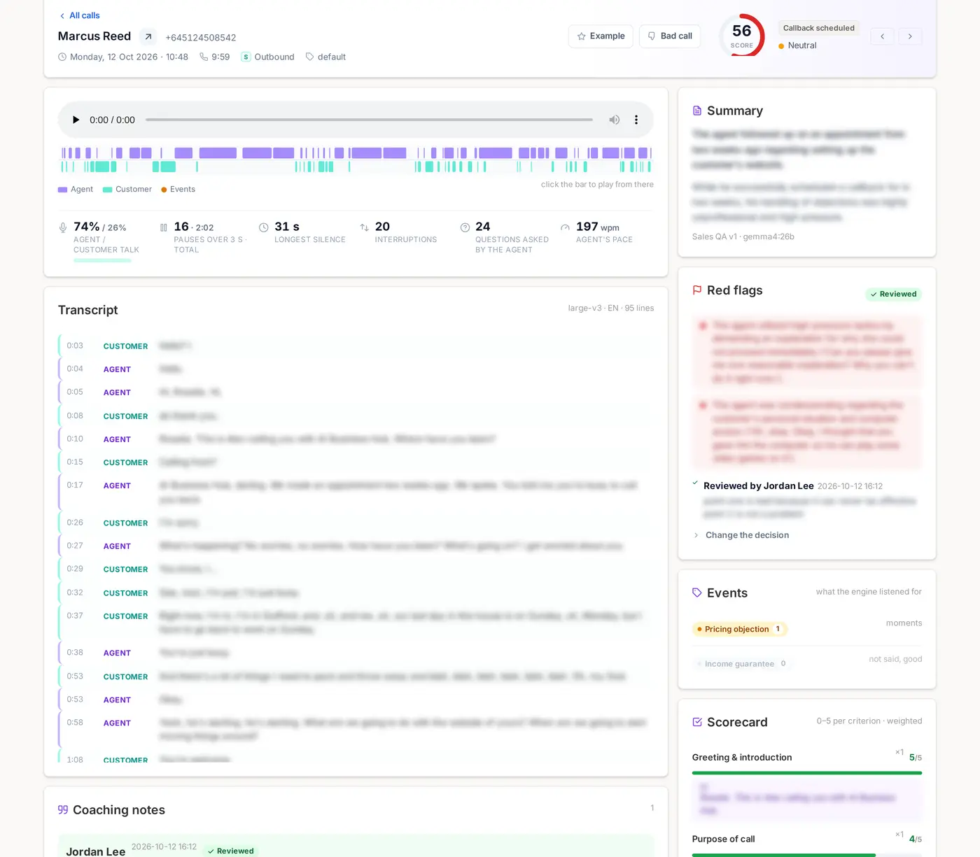Viewport: 980px width, 857px height.
Task: Flag this as a Bad call
Action: (670, 36)
